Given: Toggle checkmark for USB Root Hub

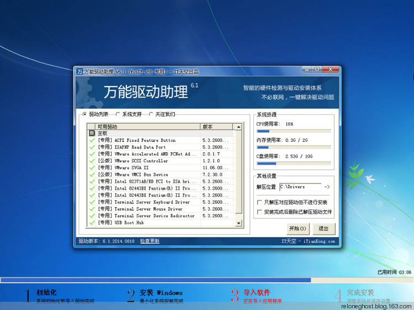Looking at the screenshot, I should click(92, 223).
